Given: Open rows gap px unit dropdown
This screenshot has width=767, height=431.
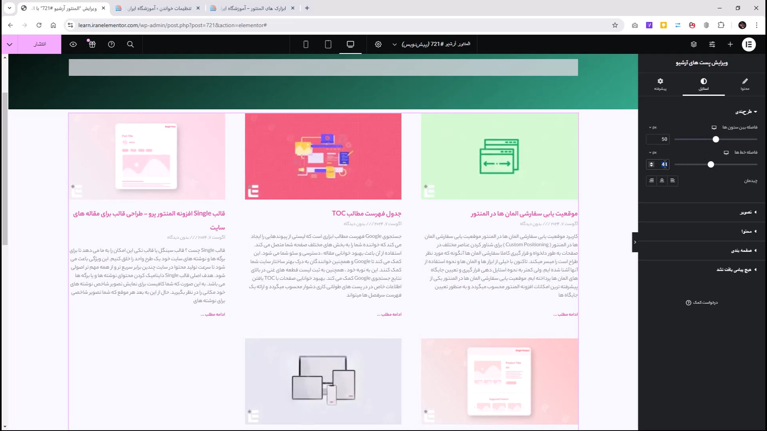Looking at the screenshot, I should pos(653,152).
